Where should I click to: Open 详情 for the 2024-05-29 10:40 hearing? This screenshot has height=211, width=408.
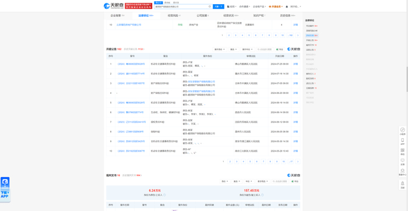(x=296, y=151)
